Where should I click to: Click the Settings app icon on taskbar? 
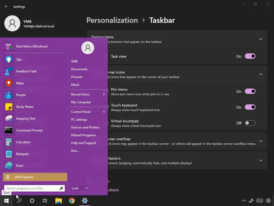coord(85,201)
